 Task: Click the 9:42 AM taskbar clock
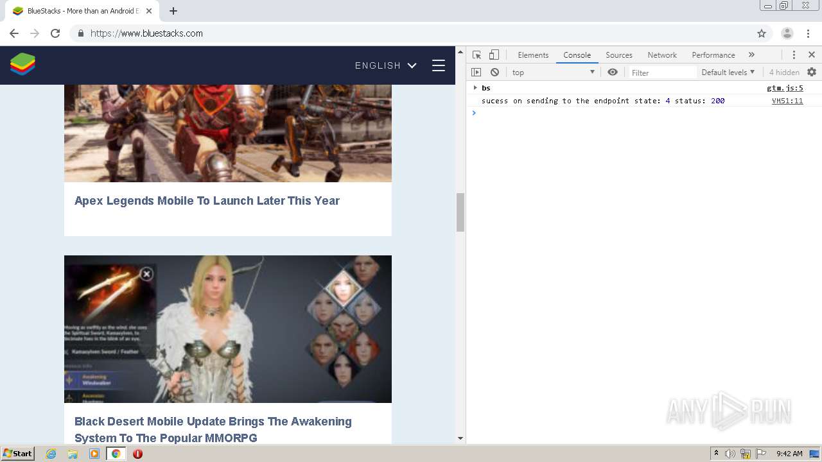coord(789,454)
